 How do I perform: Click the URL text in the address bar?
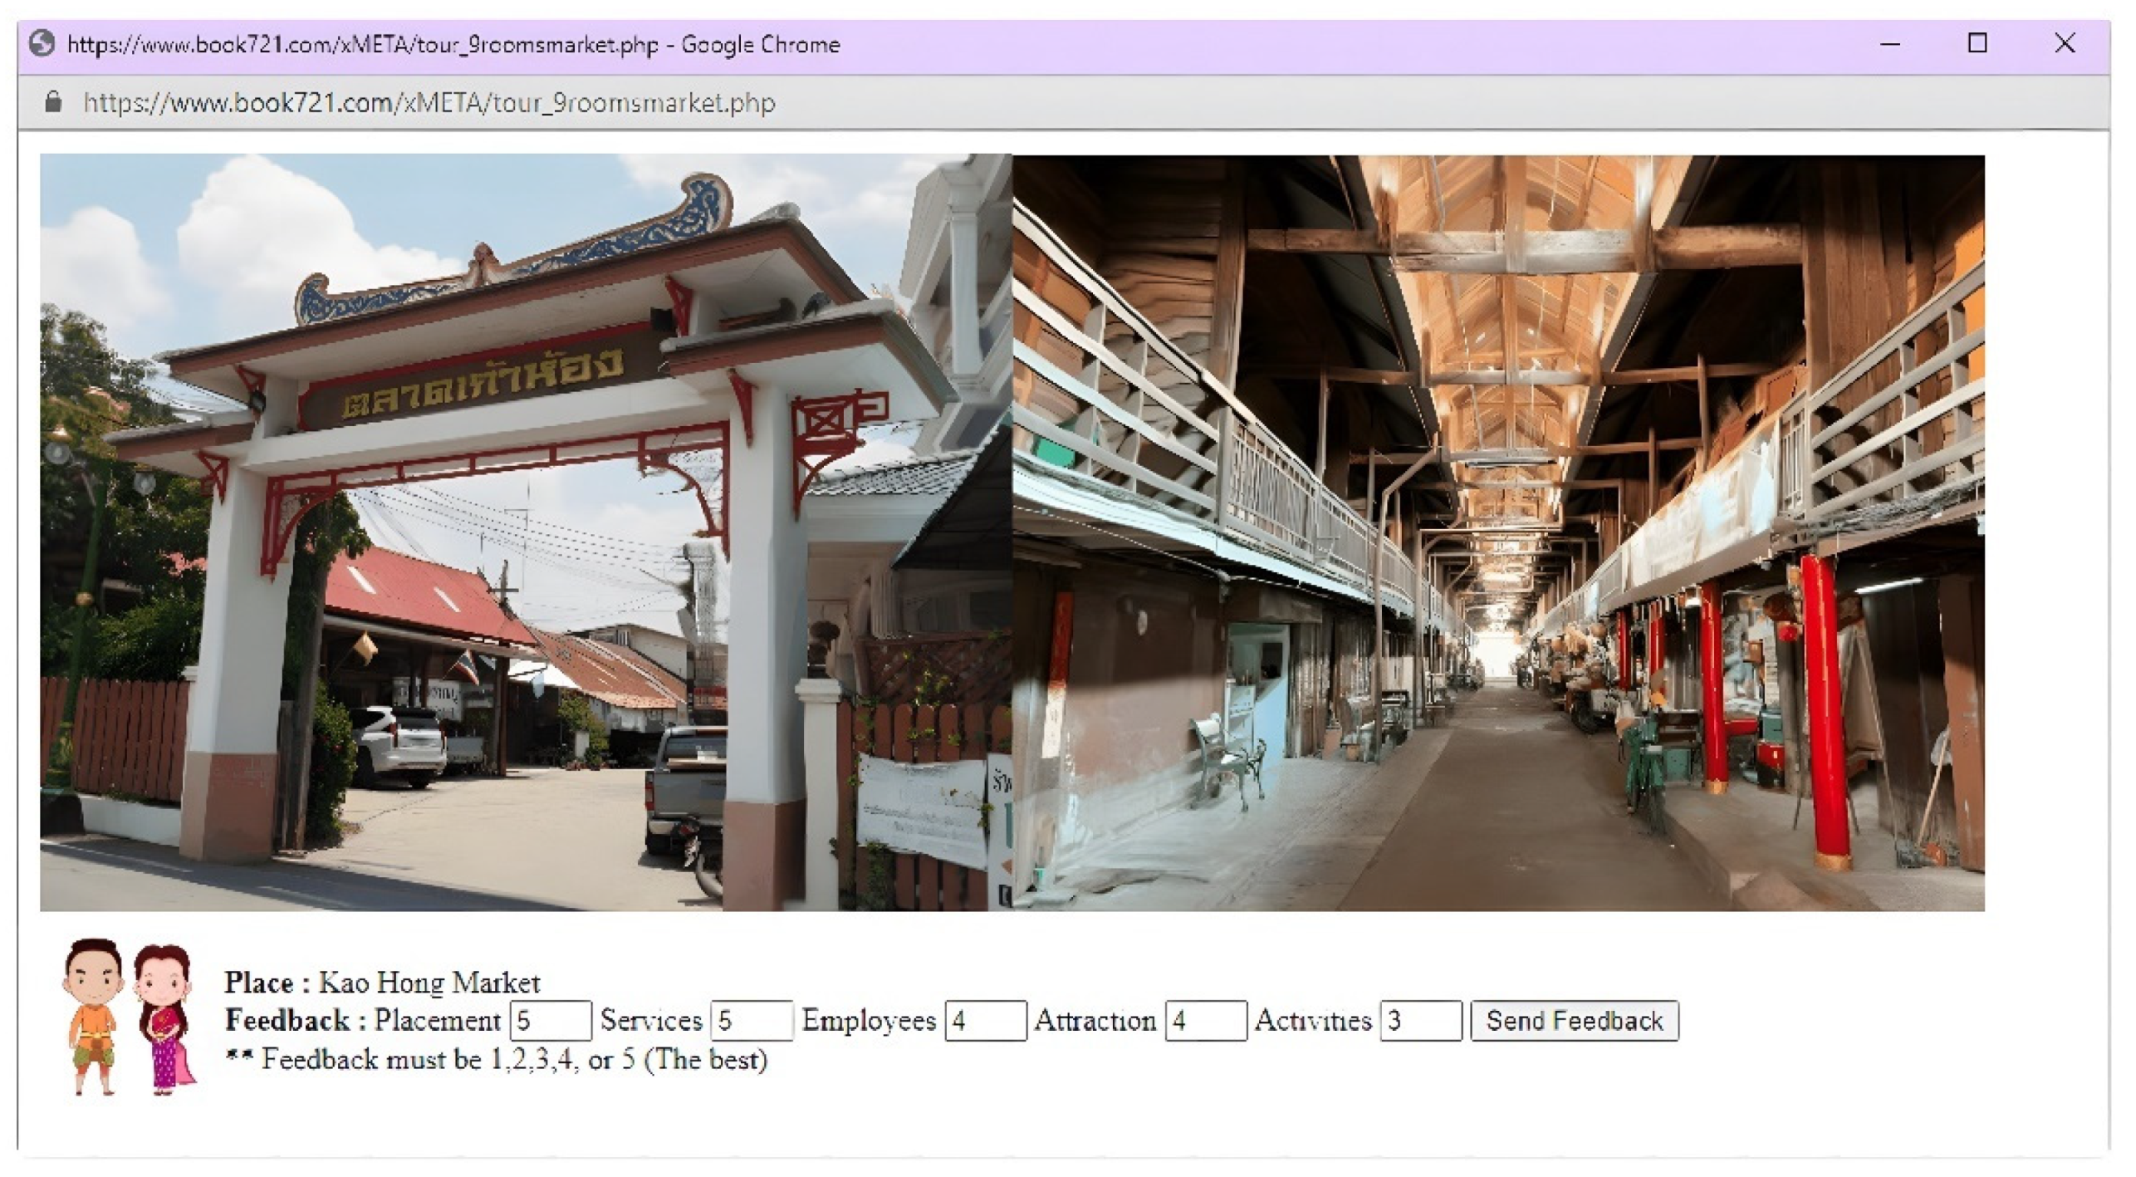[x=429, y=103]
